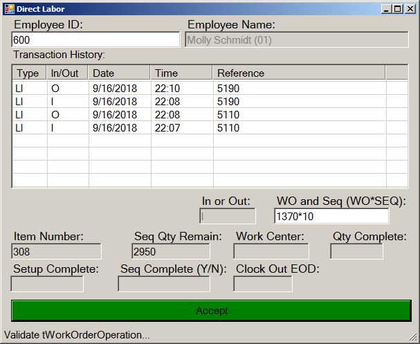Screen dimensions: 420x344
Task: Click the Time column header
Action: click(181, 73)
